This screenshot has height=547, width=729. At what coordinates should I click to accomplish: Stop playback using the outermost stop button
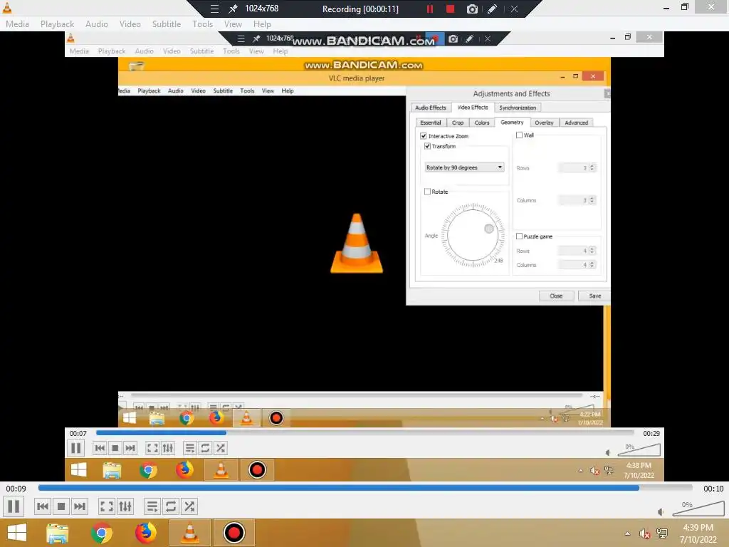point(61,506)
